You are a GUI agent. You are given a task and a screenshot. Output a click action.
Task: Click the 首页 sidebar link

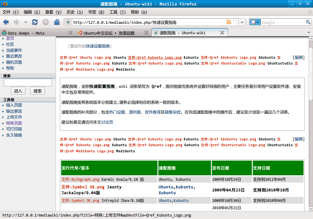pyautogui.click(x=10, y=38)
